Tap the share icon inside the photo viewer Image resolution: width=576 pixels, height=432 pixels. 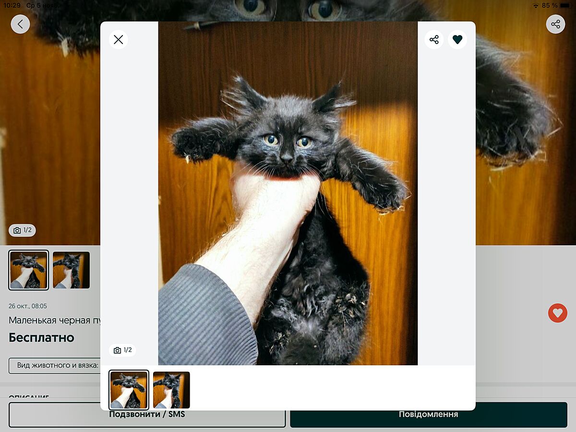click(434, 40)
